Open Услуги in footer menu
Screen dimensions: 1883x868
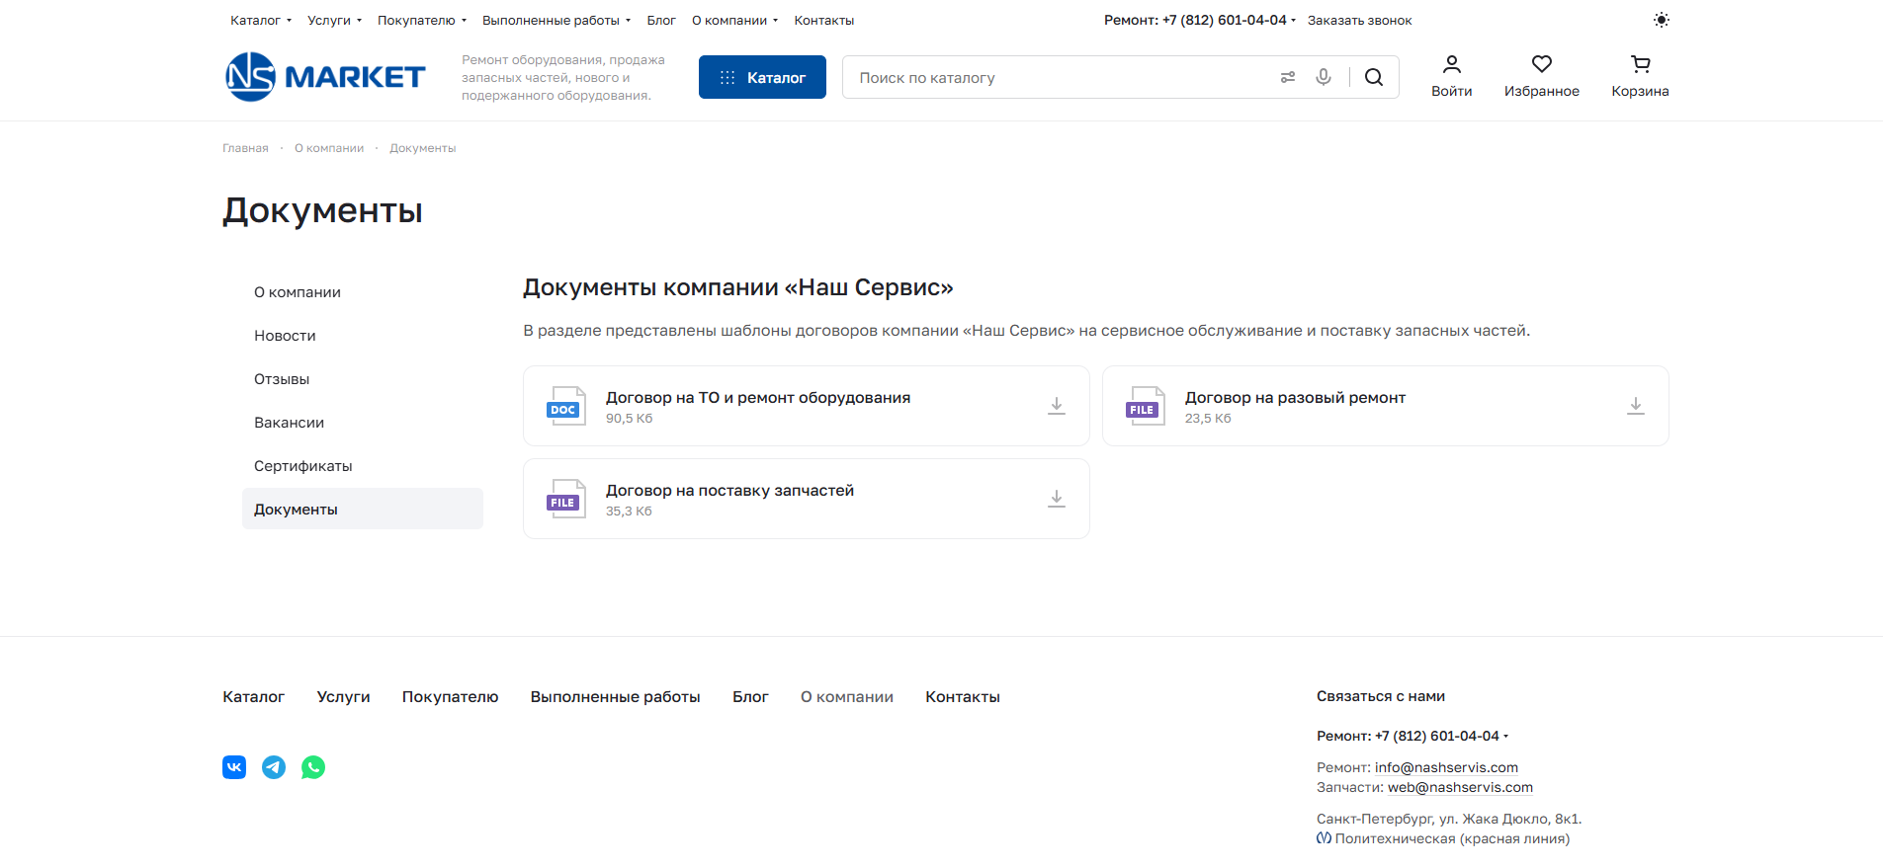343,697
